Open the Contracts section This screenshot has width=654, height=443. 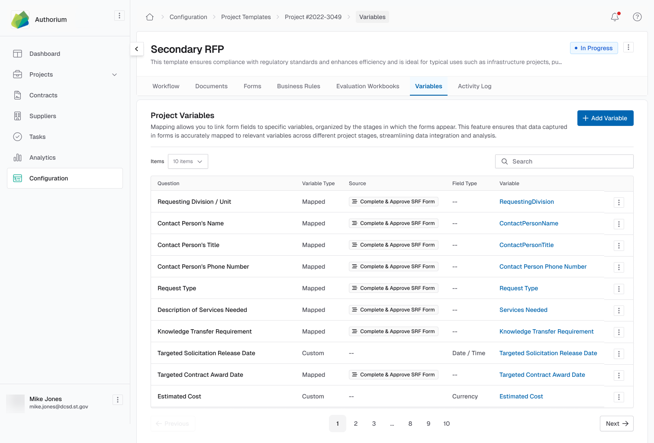(x=43, y=95)
